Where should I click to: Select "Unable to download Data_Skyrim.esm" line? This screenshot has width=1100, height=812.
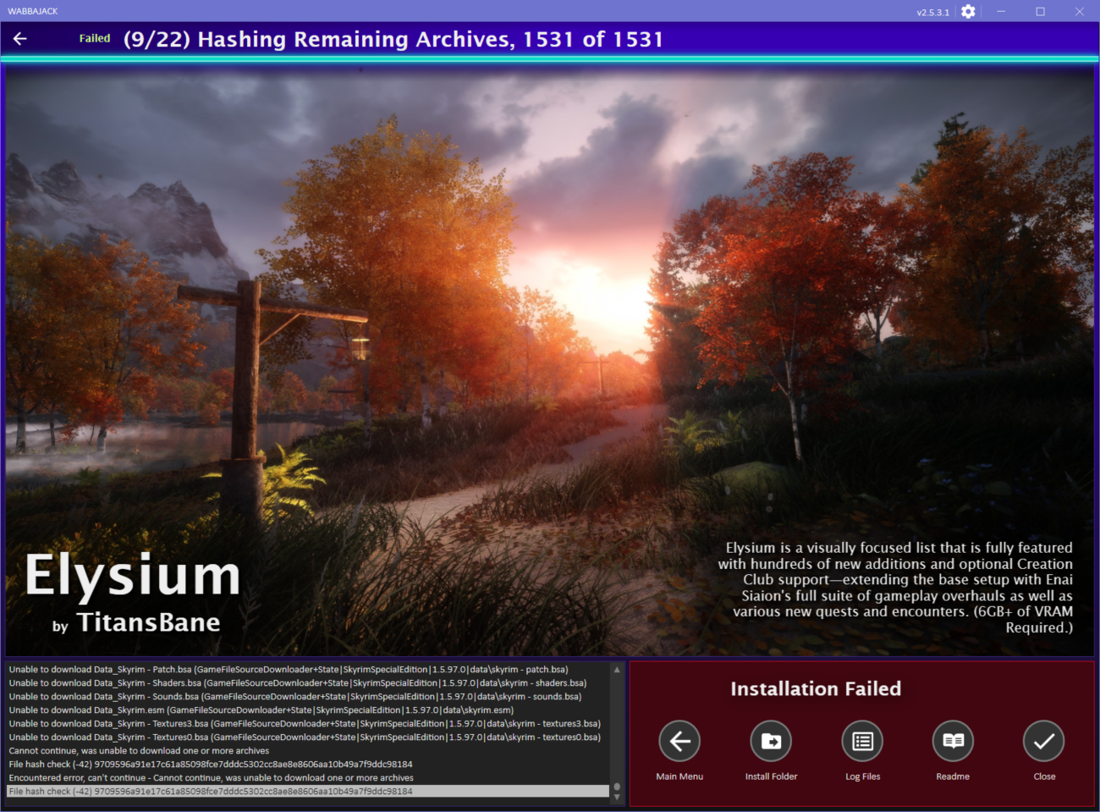(308, 710)
